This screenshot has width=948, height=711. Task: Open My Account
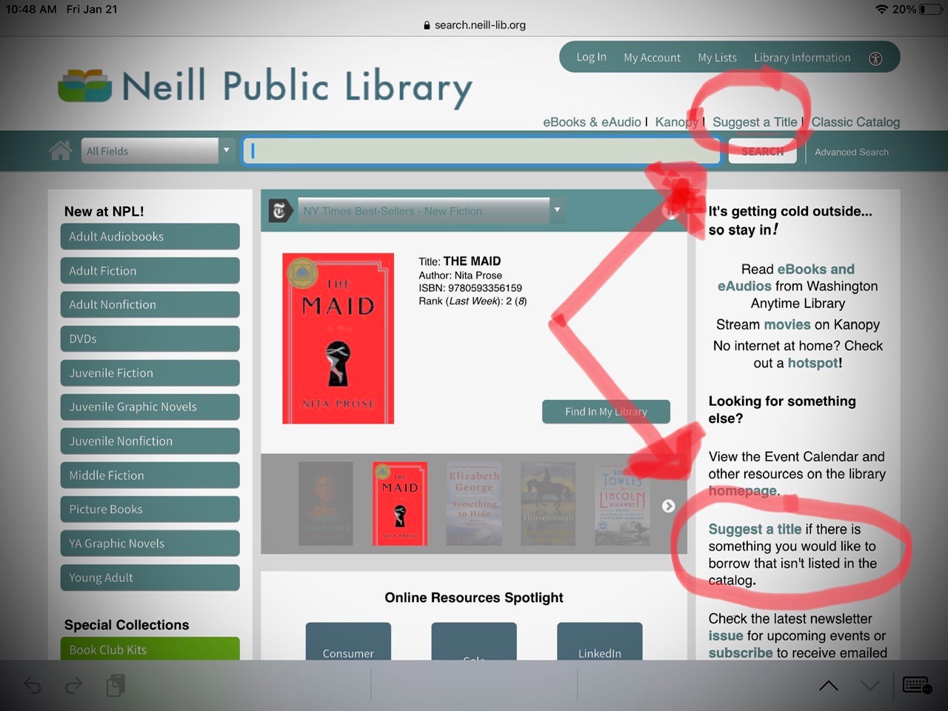point(652,58)
